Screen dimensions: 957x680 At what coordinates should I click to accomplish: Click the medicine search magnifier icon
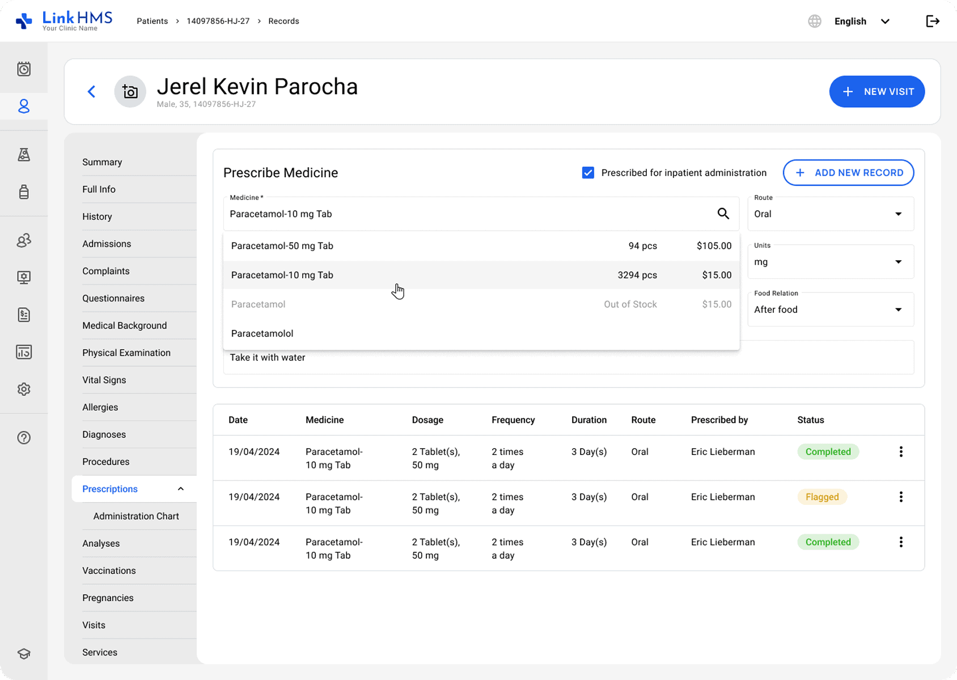tap(723, 214)
